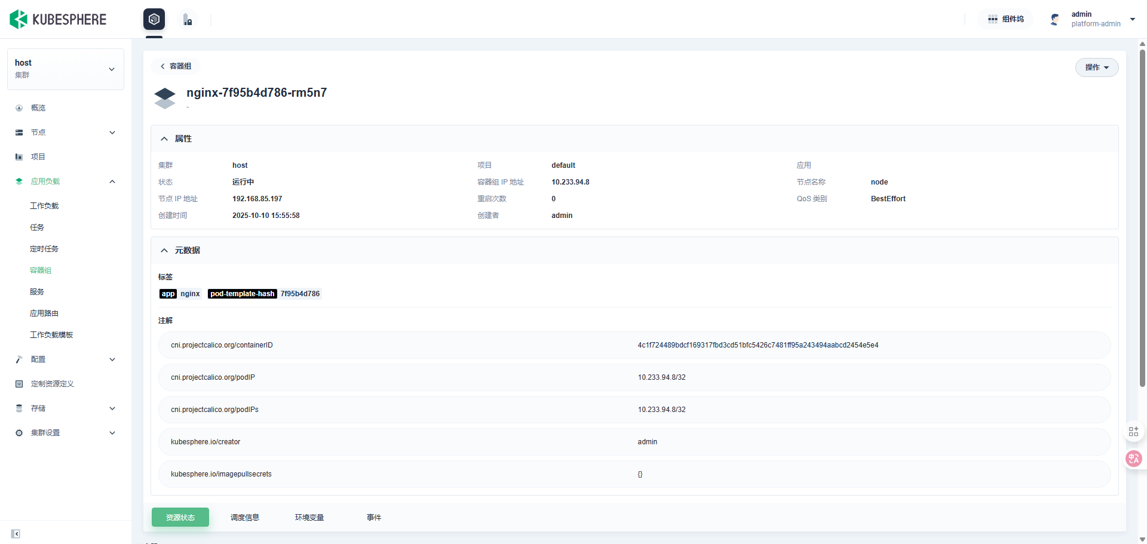Open 概览 in the sidebar
The height and width of the screenshot is (544, 1147).
[38, 108]
